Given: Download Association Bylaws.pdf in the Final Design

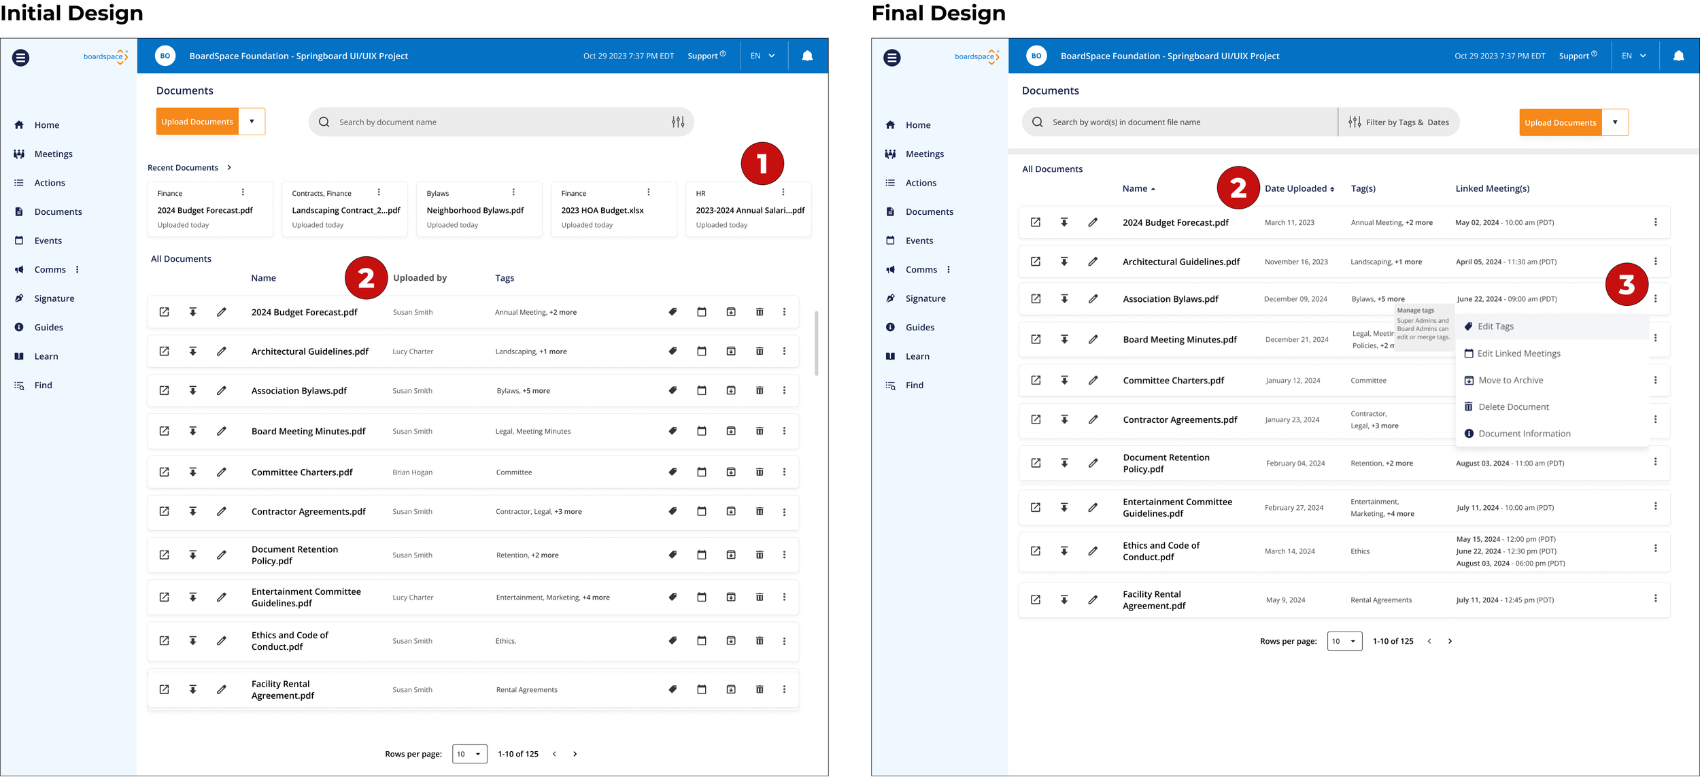Looking at the screenshot, I should pos(1064,299).
